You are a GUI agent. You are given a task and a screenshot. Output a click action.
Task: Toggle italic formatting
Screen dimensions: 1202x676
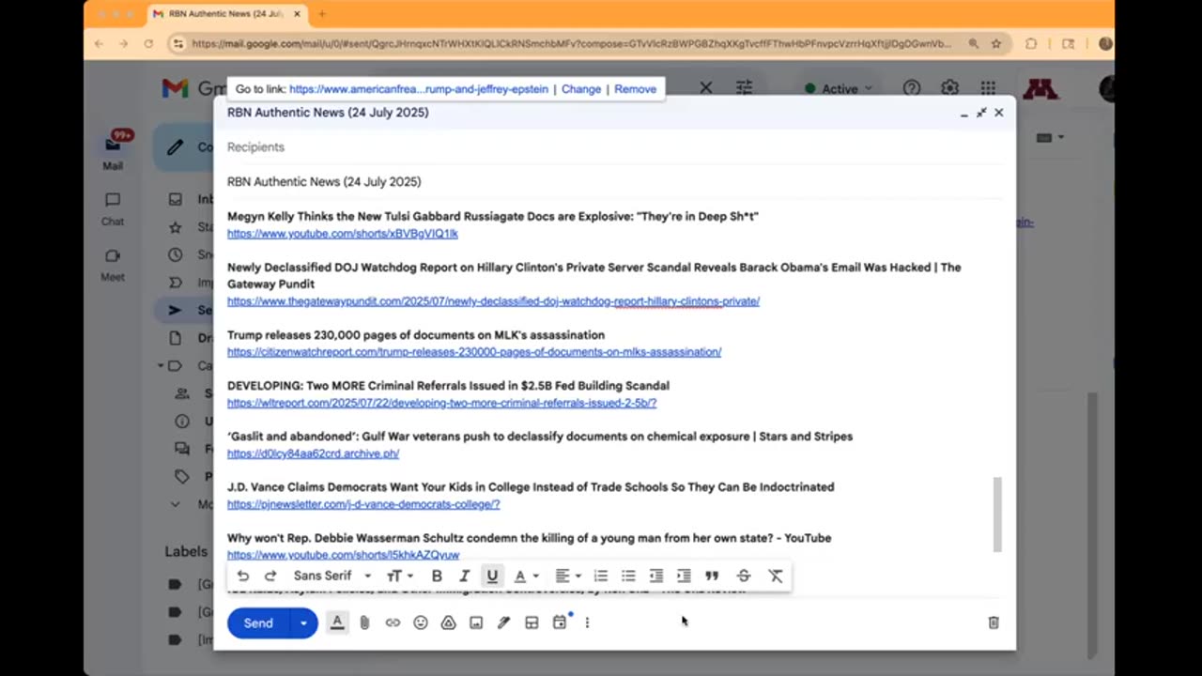[x=464, y=576]
